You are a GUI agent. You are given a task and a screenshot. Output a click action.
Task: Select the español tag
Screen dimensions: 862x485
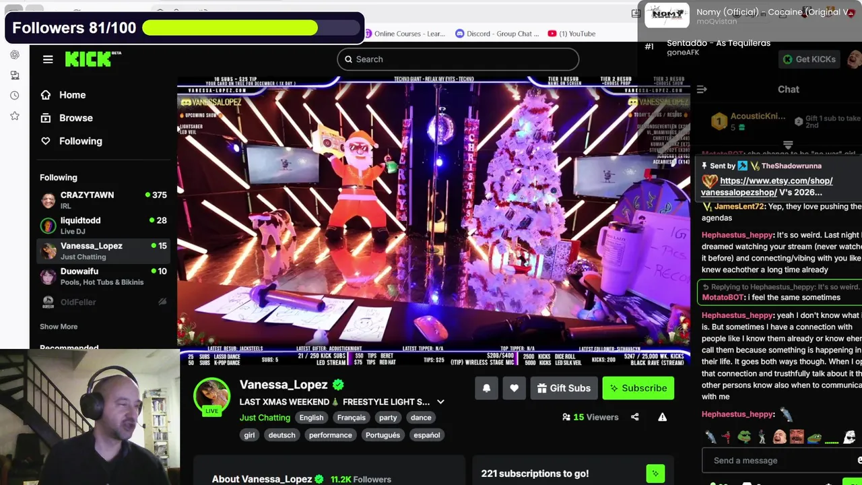[x=426, y=435]
